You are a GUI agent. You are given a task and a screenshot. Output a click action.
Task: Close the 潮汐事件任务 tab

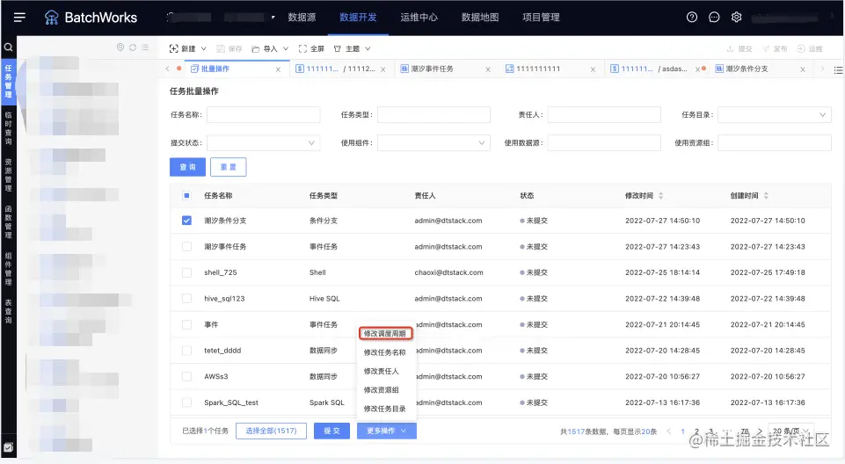coord(488,69)
